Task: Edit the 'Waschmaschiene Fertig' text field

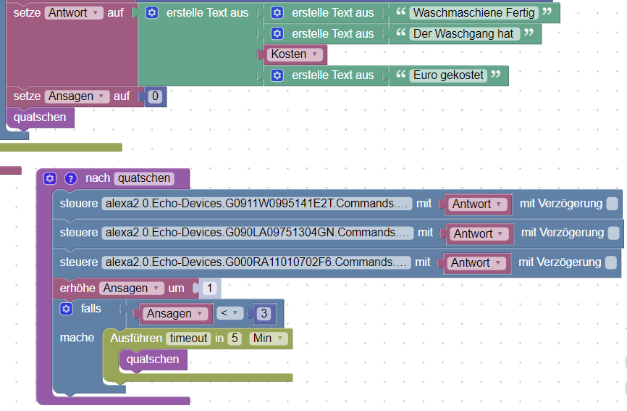Action: [474, 13]
